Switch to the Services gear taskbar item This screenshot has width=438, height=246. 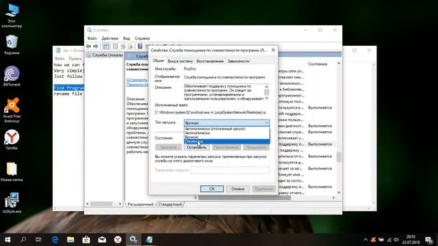133,240
